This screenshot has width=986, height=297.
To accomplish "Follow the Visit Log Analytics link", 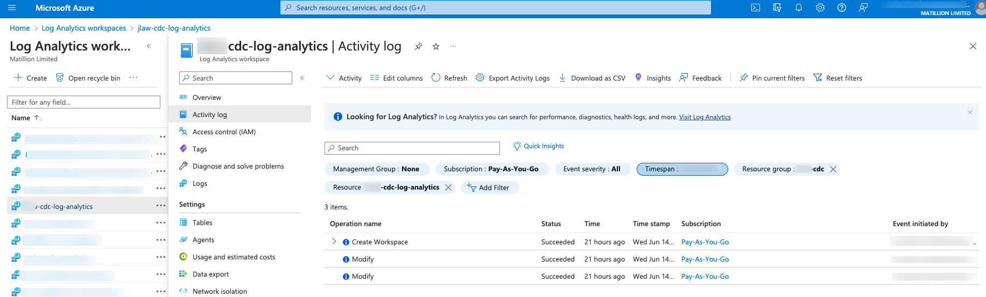I will pyautogui.click(x=705, y=117).
